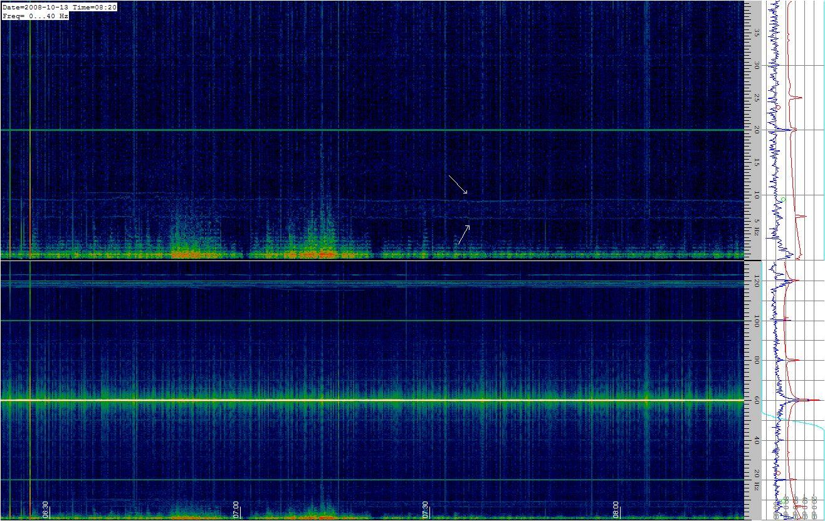825x521 pixels.
Task: Click the red circle marker in upper spectrum graph
Action: (x=777, y=108)
